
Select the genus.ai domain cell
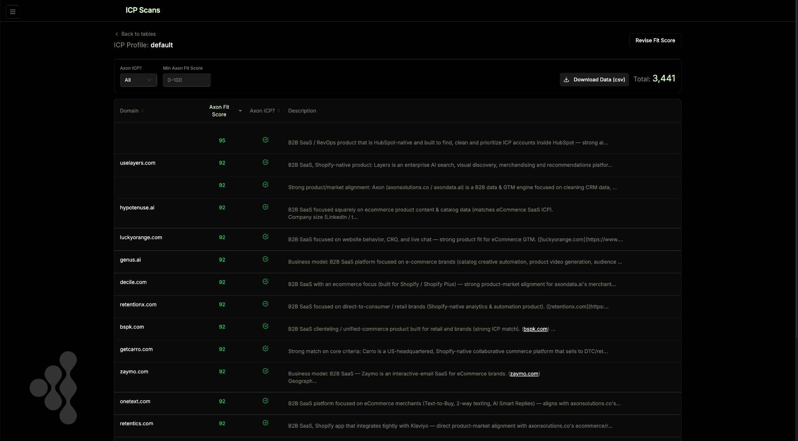pos(130,260)
